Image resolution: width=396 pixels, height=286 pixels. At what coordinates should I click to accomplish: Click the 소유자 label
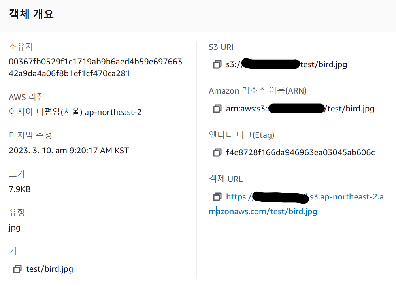21,47
